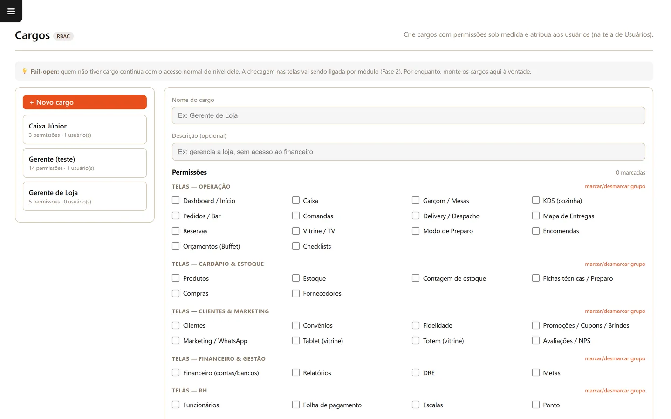Toggle marcar/desmarcar for Cardápio & Estoque
Viewport: 671px width, 419px height.
click(615, 264)
